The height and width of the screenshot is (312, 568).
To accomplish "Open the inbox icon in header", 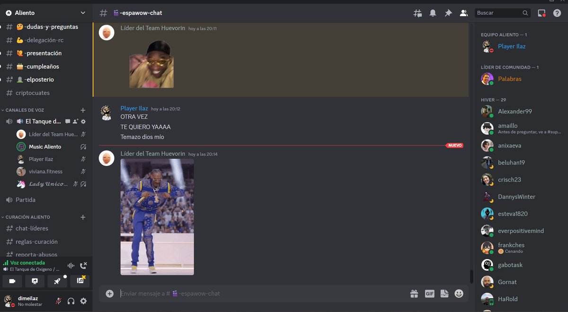I will tap(542, 13).
